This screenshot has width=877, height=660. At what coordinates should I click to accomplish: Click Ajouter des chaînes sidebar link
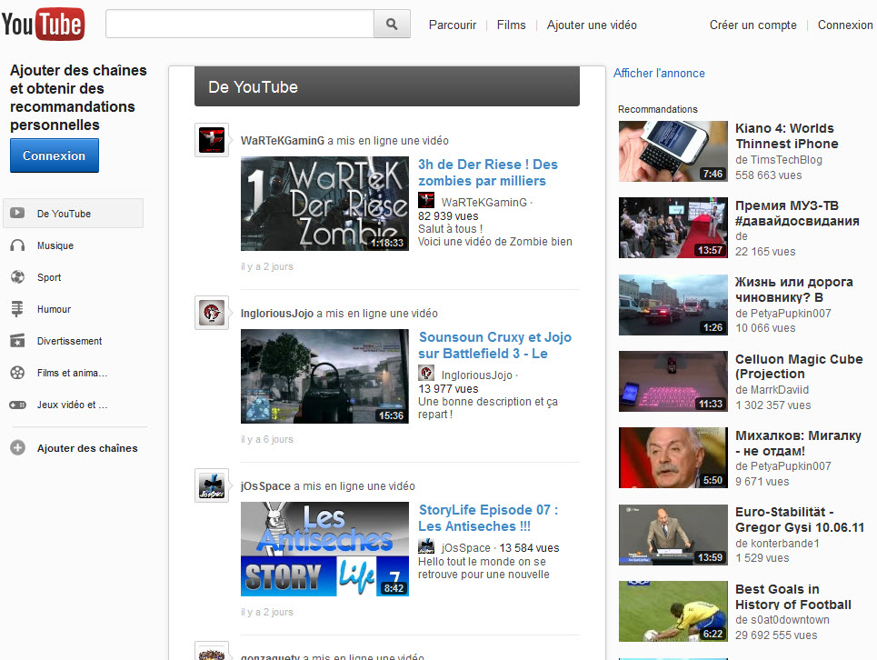[x=87, y=448]
